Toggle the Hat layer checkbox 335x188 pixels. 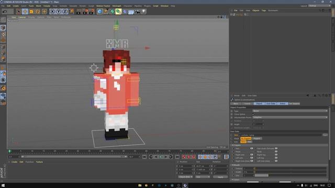252,148
